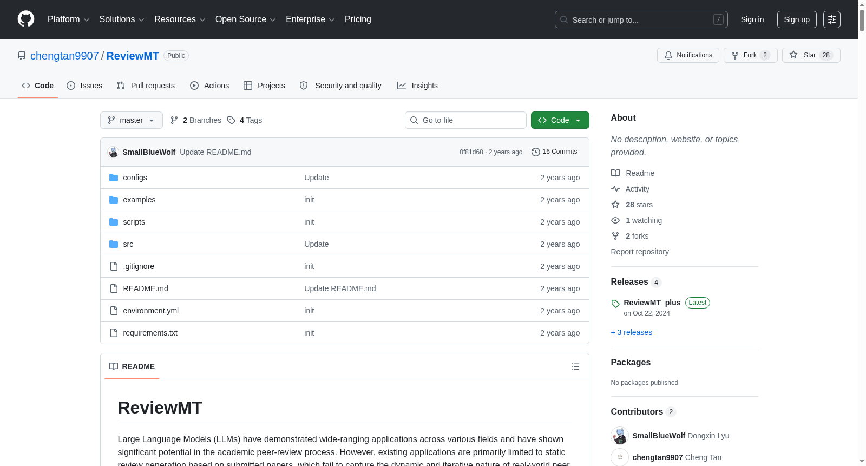Open the 16 Commits link
The height and width of the screenshot is (466, 866).
point(555,152)
